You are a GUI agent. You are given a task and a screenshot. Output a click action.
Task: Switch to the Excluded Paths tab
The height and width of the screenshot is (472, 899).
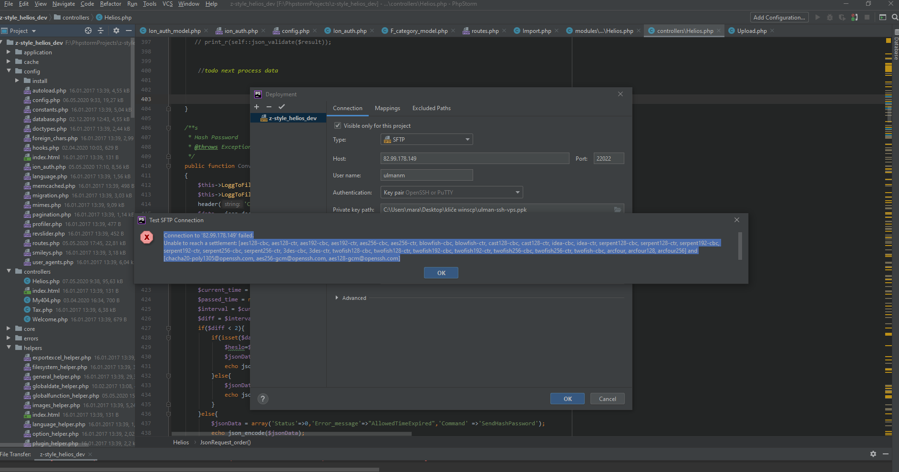click(x=432, y=108)
